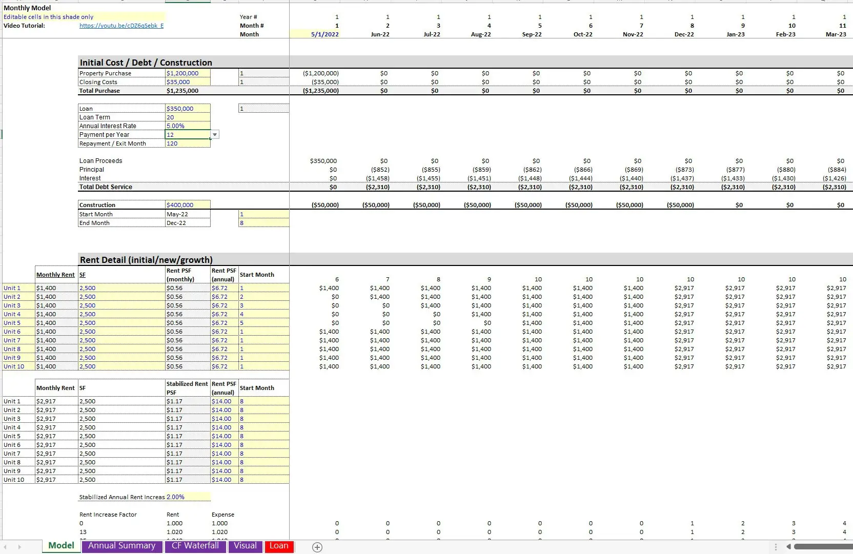Click the Model sheet tab
Image resolution: width=853 pixels, height=554 pixels.
(60, 545)
